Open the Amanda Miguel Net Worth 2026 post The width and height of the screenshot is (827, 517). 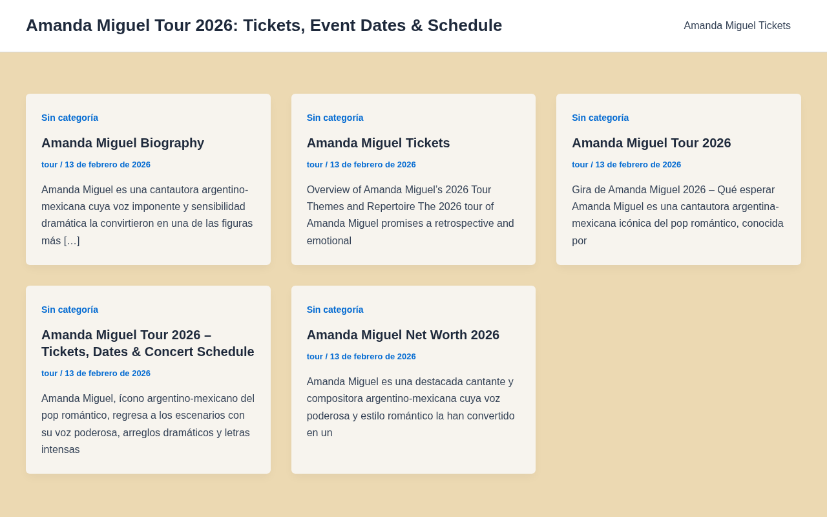(x=403, y=335)
